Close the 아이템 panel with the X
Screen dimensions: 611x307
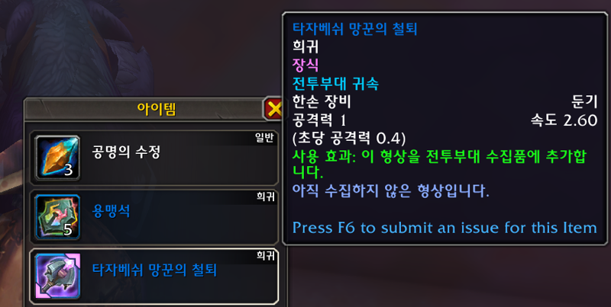274,109
